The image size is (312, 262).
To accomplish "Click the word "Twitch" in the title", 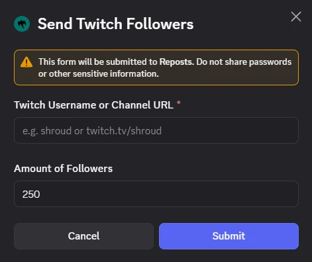I will (x=99, y=24).
